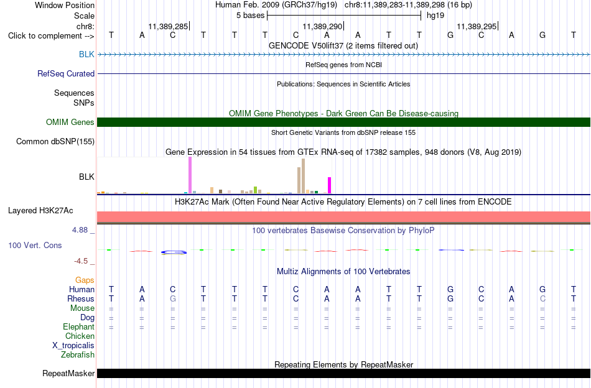Screen dimensions: 591x388
Task: Click 'Short Genetic Variants from dbSNP' title
Action: click(x=343, y=132)
